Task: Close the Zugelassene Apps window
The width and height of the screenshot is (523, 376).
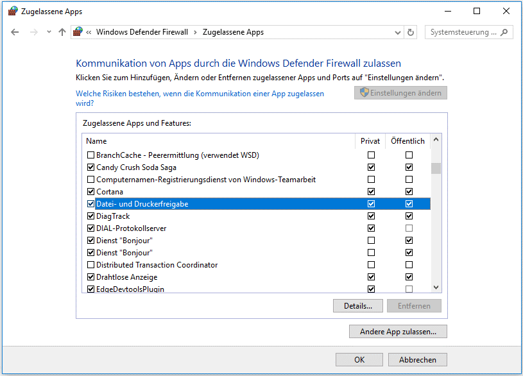Action: pyautogui.click(x=506, y=12)
